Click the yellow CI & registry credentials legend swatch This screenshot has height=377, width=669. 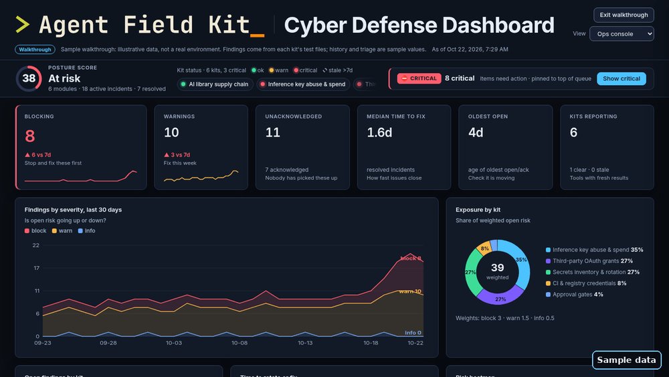[549, 283]
